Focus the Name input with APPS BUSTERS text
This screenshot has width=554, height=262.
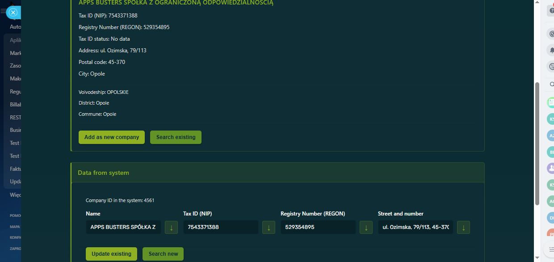[123, 227]
